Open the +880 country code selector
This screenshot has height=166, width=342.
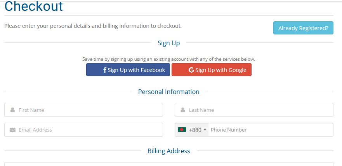tap(195, 130)
